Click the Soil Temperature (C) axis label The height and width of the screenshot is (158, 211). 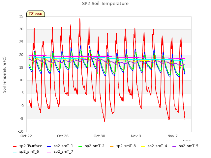point(4,75)
